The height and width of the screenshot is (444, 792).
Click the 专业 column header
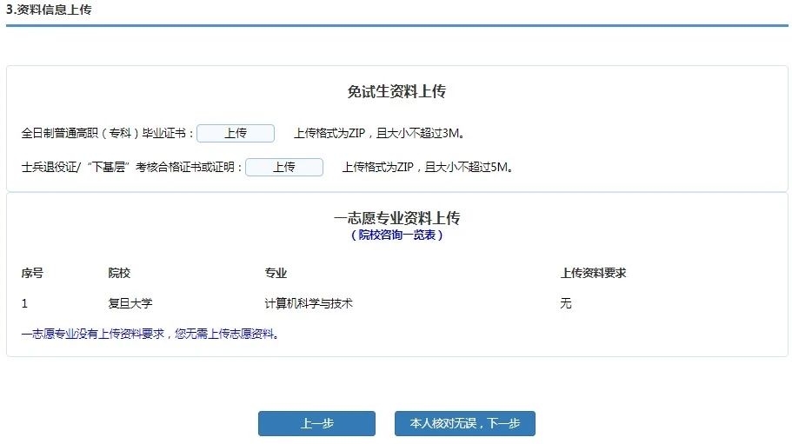click(x=276, y=273)
